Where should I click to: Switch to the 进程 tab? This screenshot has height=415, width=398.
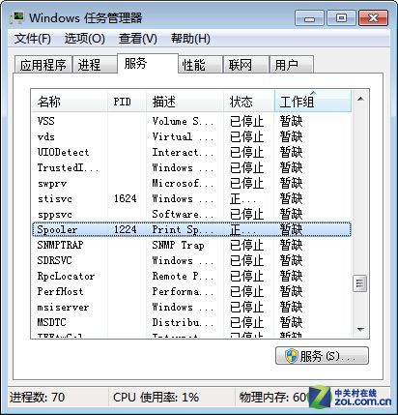(x=95, y=65)
